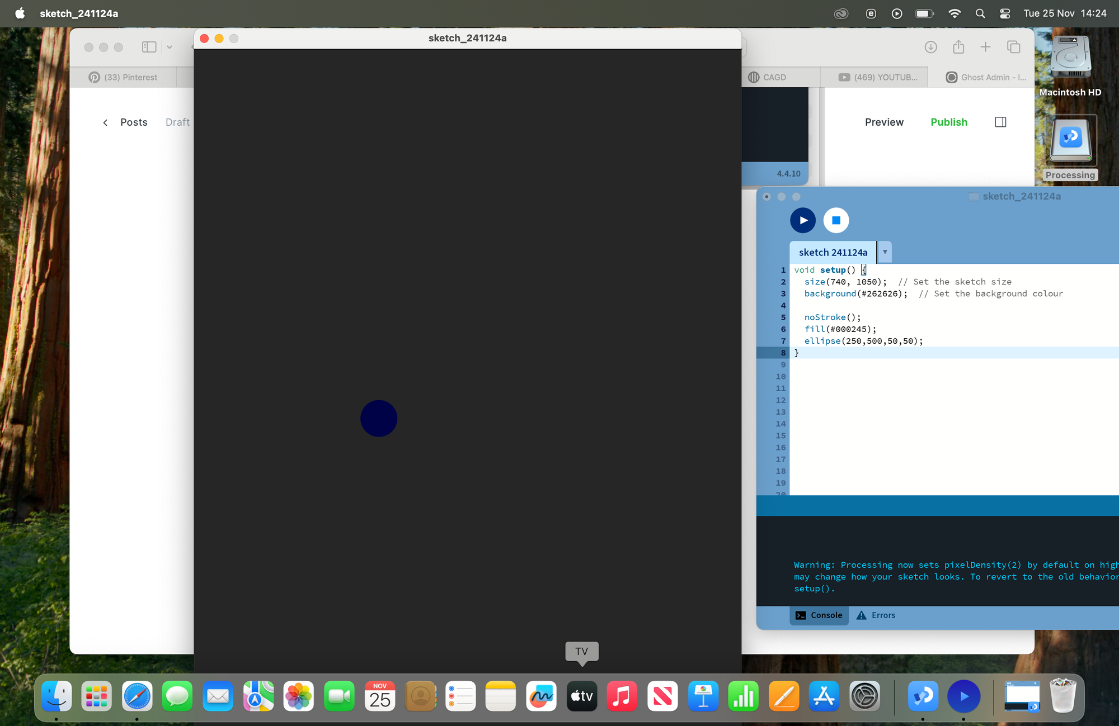Toggle the Safari sidebar icon

tap(149, 47)
